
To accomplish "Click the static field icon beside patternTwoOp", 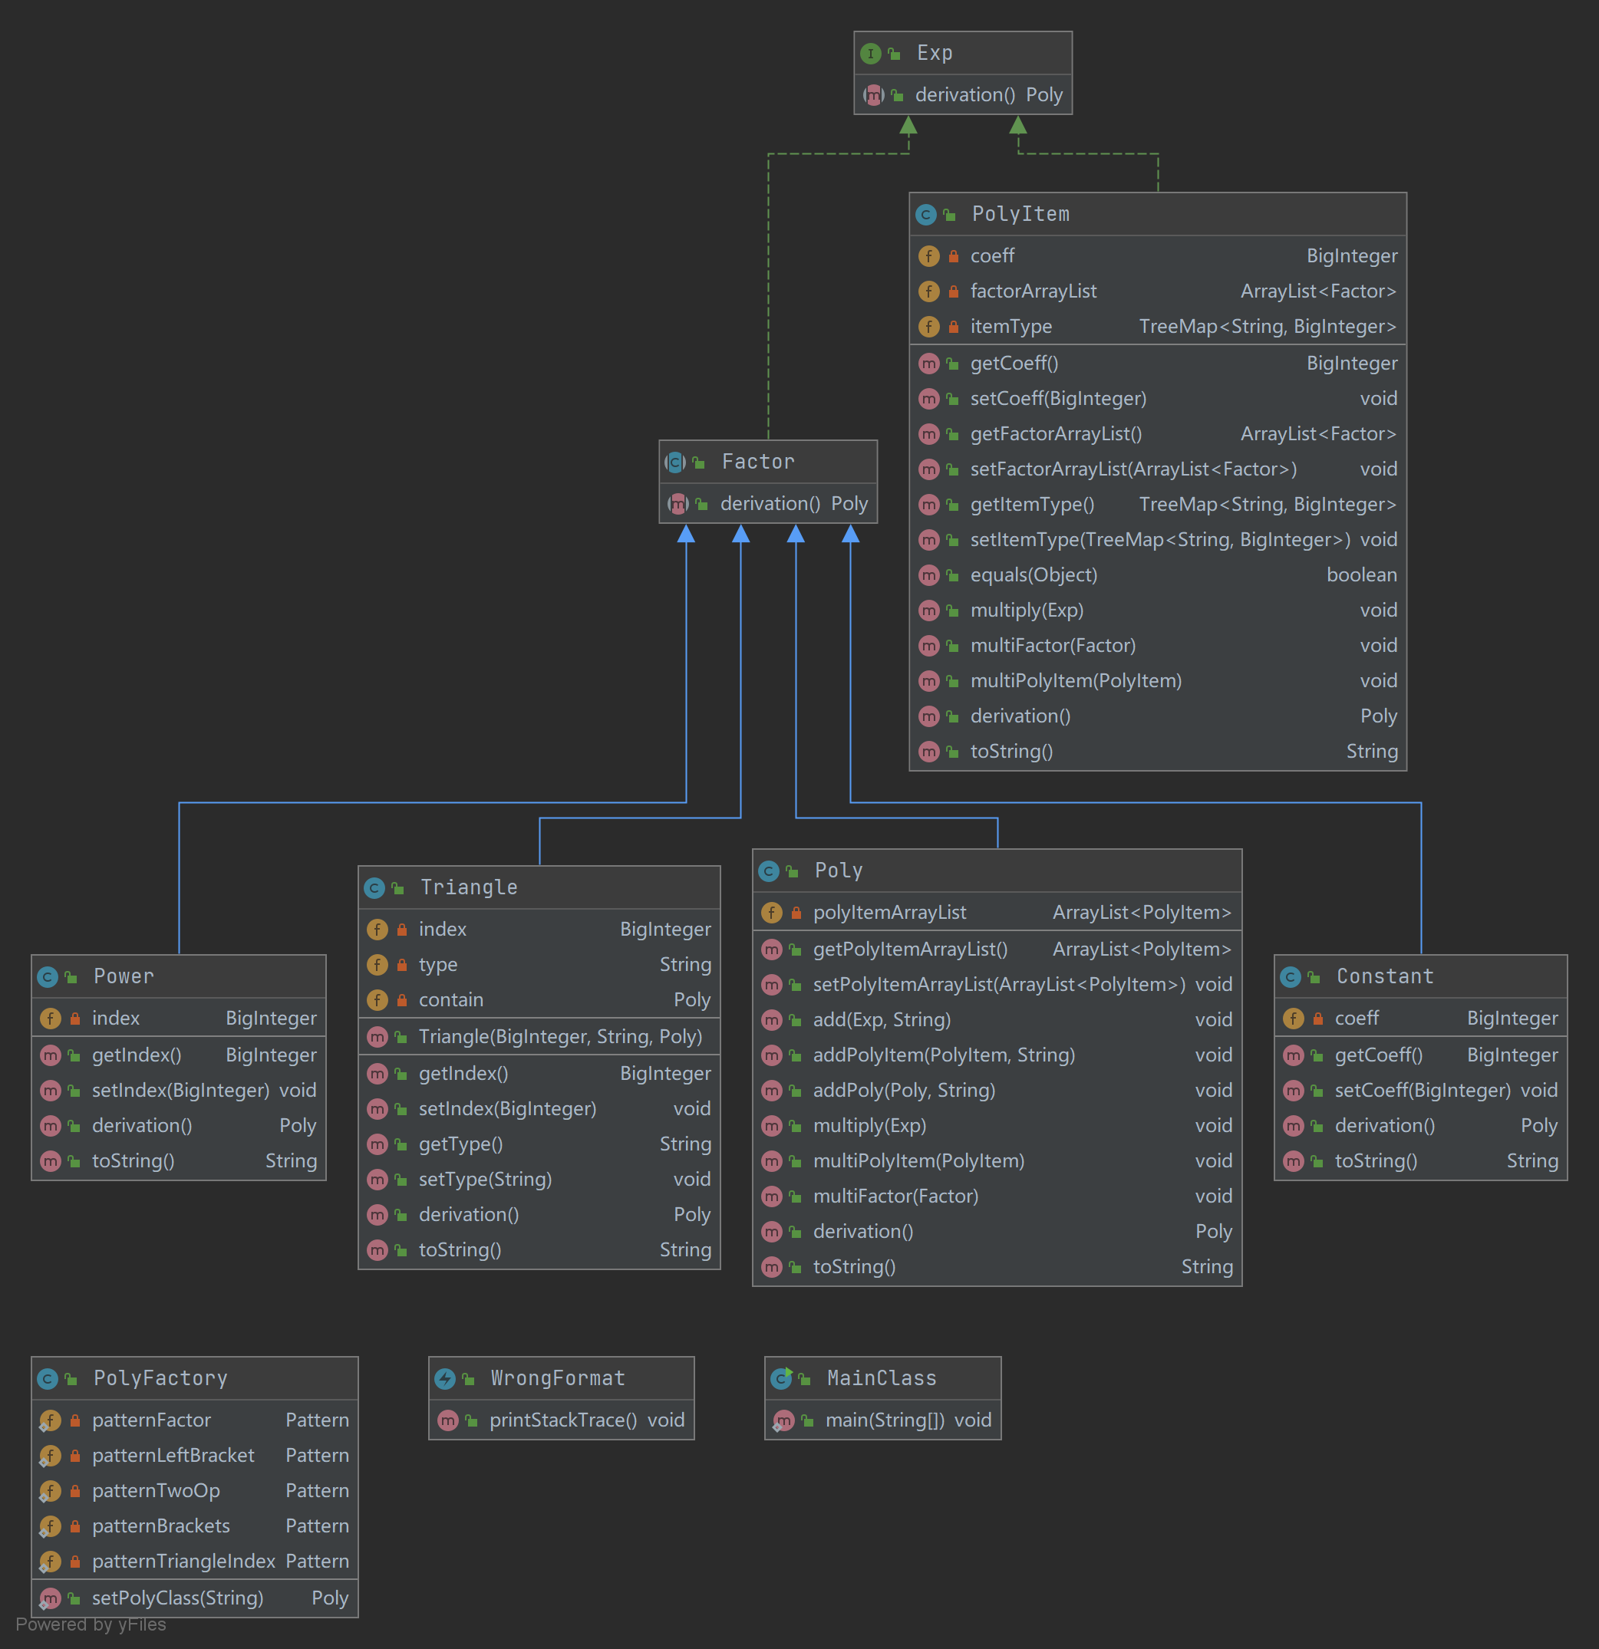I will coord(50,1491).
